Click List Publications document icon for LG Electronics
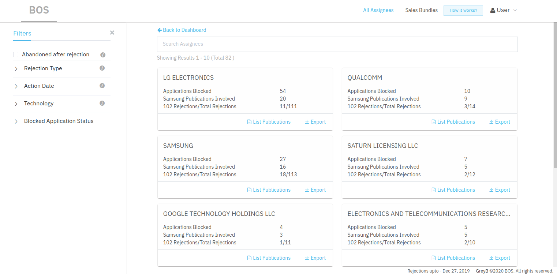 [249, 122]
